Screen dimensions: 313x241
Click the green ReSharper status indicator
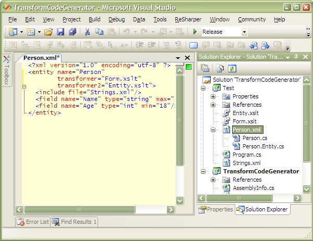click(188, 67)
